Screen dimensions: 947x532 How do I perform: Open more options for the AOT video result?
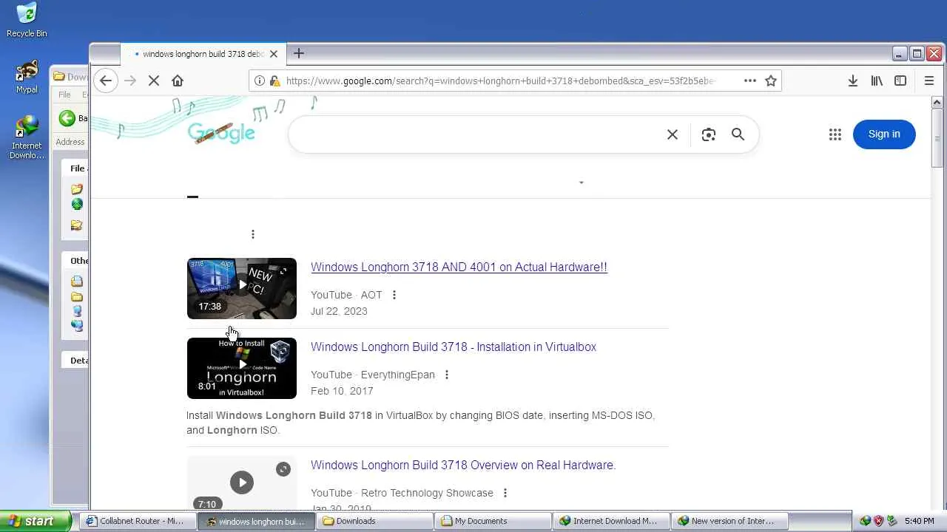point(394,295)
